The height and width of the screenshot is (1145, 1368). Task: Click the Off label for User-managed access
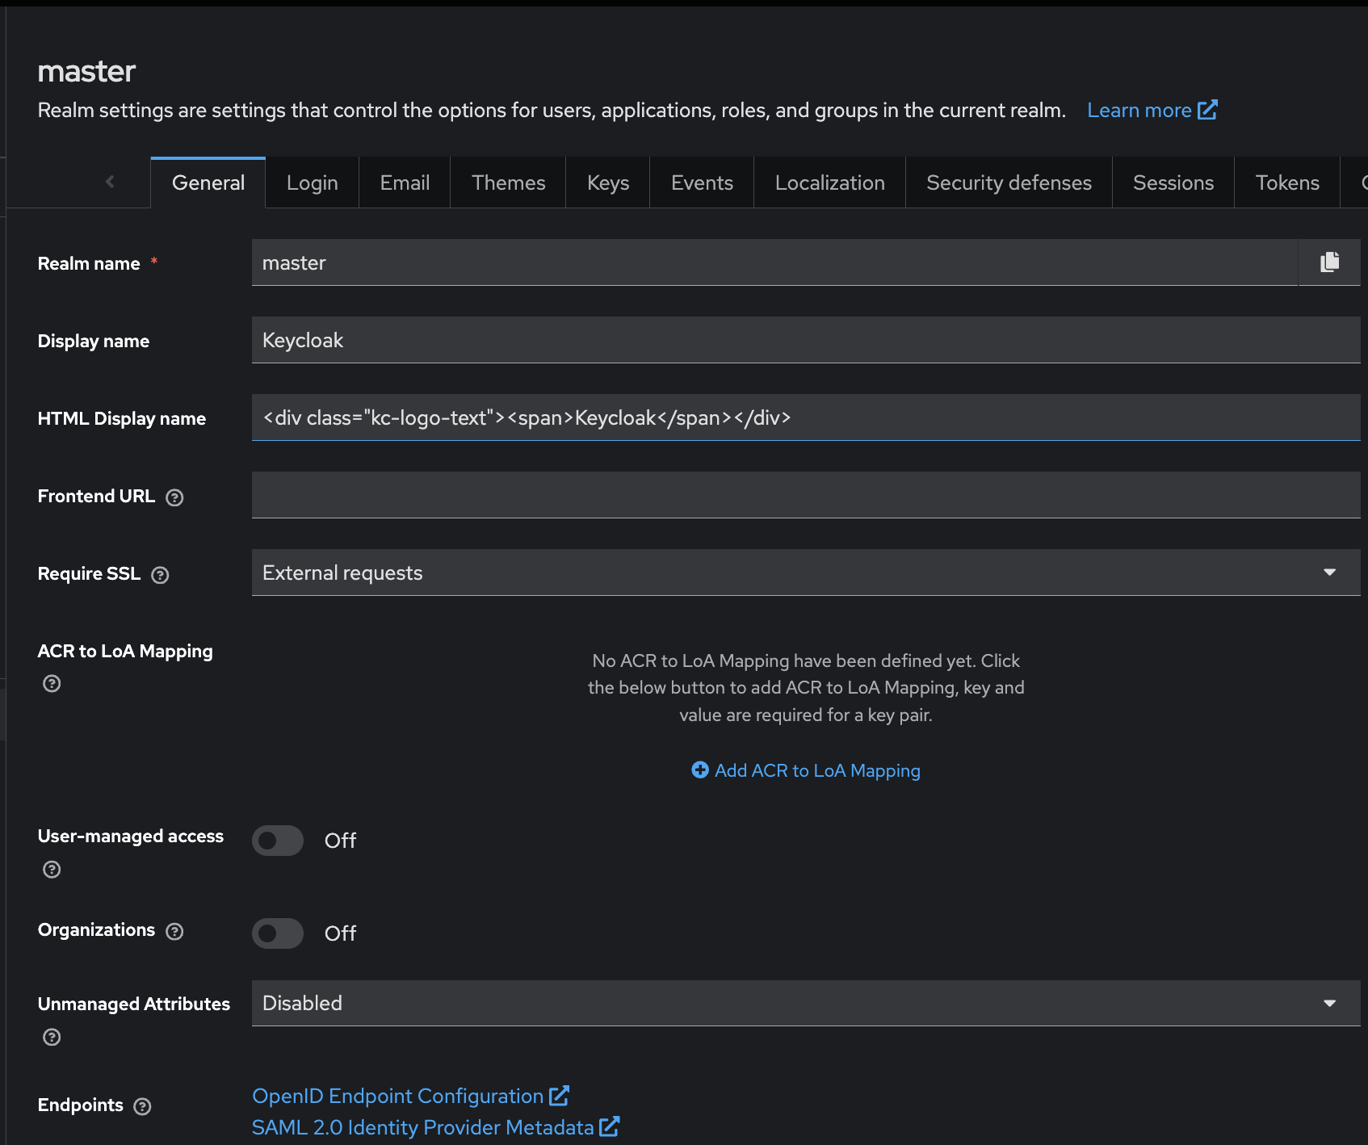click(x=340, y=841)
